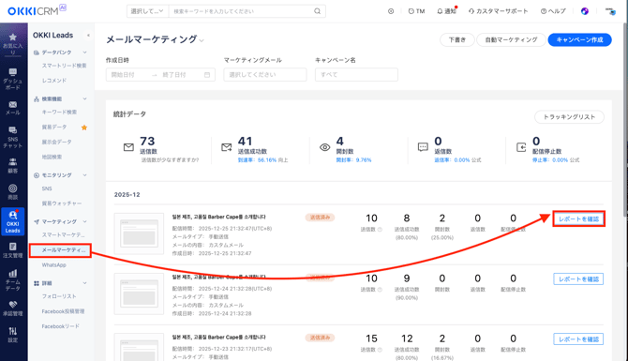Click the purple orb AI icon in header
The image size is (628, 361).
pos(585,11)
